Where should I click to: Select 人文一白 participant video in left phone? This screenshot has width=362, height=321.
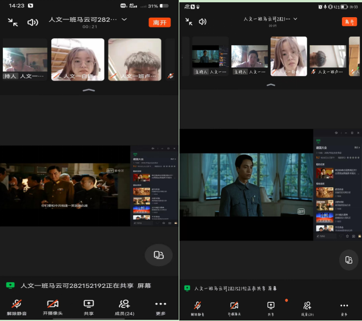tap(78, 59)
